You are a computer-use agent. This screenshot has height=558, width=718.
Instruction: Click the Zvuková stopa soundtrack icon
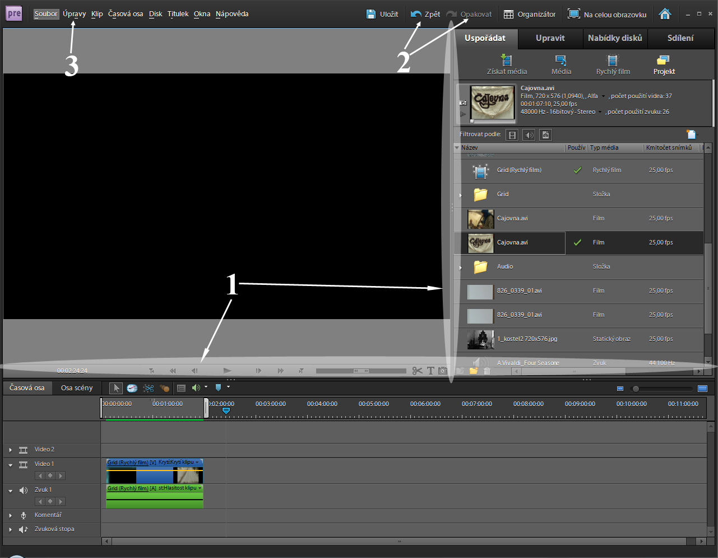click(x=24, y=529)
